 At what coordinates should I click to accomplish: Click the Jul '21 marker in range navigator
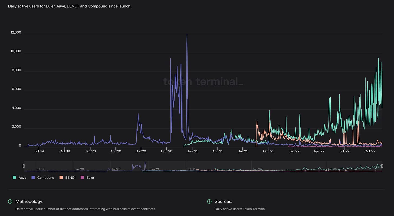(191, 169)
